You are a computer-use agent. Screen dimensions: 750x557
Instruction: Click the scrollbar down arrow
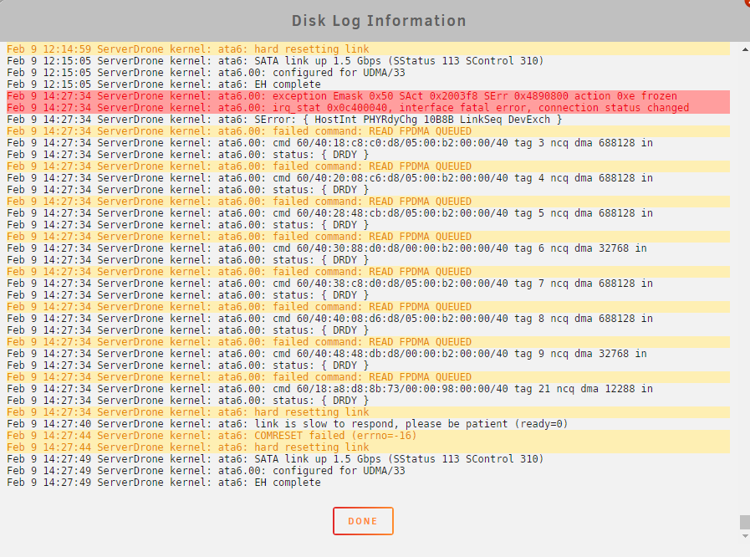point(745,536)
